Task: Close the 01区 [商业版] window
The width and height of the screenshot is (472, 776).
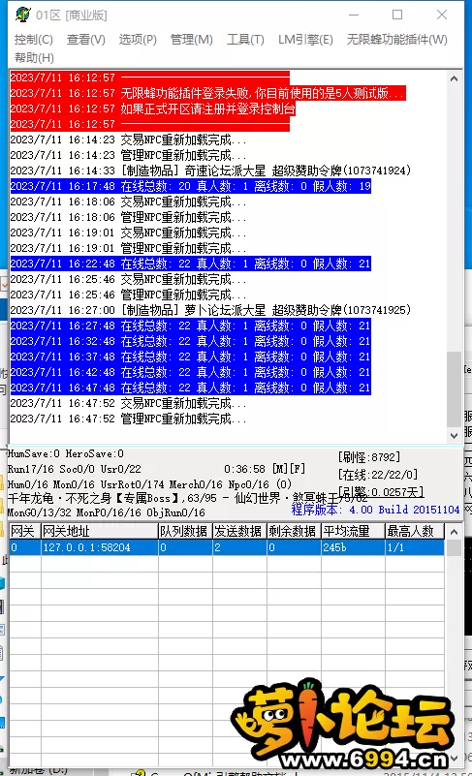Action: [442, 15]
